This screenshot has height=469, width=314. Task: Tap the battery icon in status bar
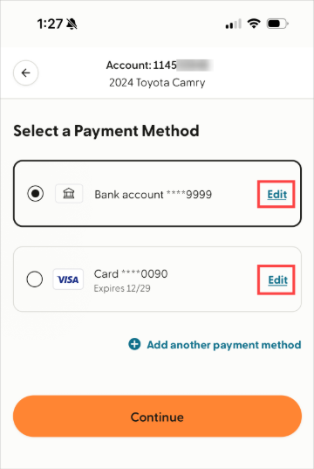point(277,24)
